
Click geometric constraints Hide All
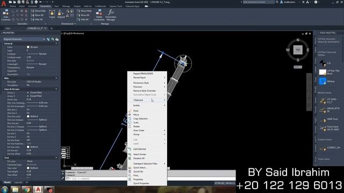37,19
